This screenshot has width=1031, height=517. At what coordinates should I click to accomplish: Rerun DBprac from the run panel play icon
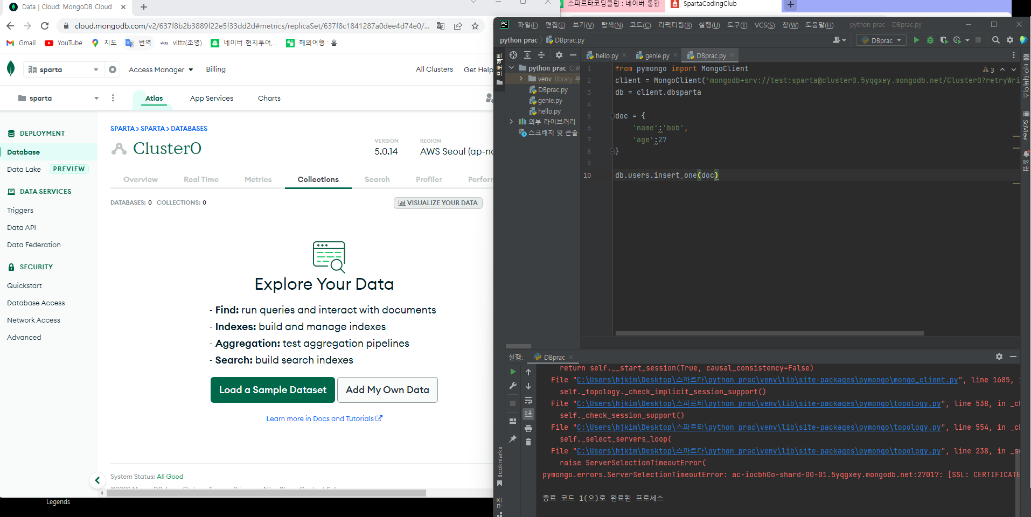[513, 372]
